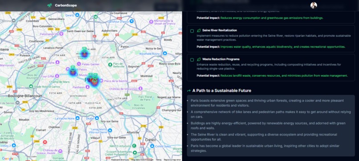Open the map Terms link
Viewport: 359px width, 161px height.
(159, 160)
